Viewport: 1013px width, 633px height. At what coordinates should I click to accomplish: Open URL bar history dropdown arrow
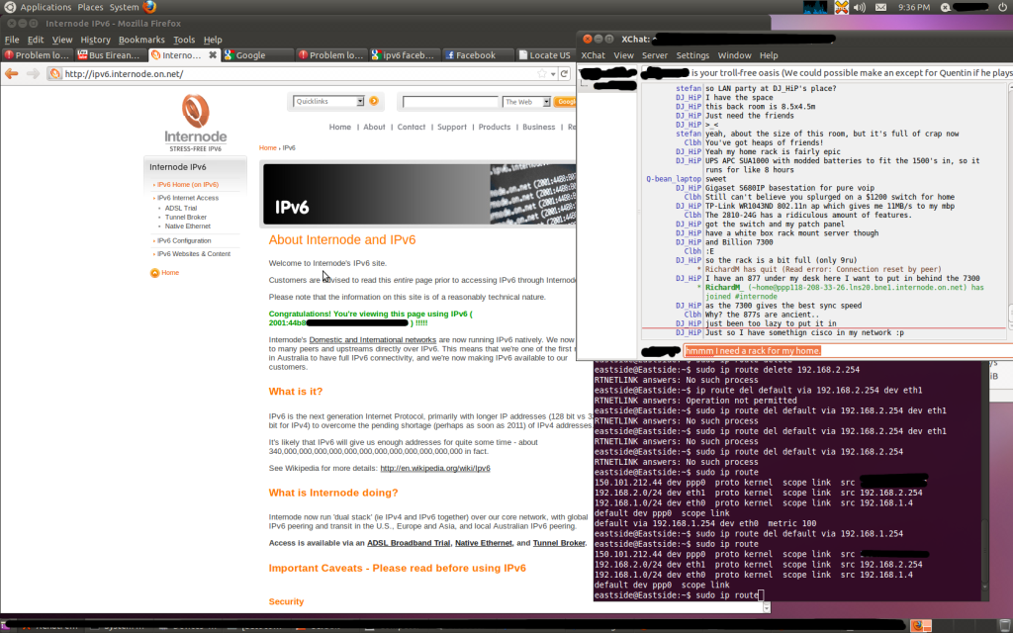click(x=553, y=74)
